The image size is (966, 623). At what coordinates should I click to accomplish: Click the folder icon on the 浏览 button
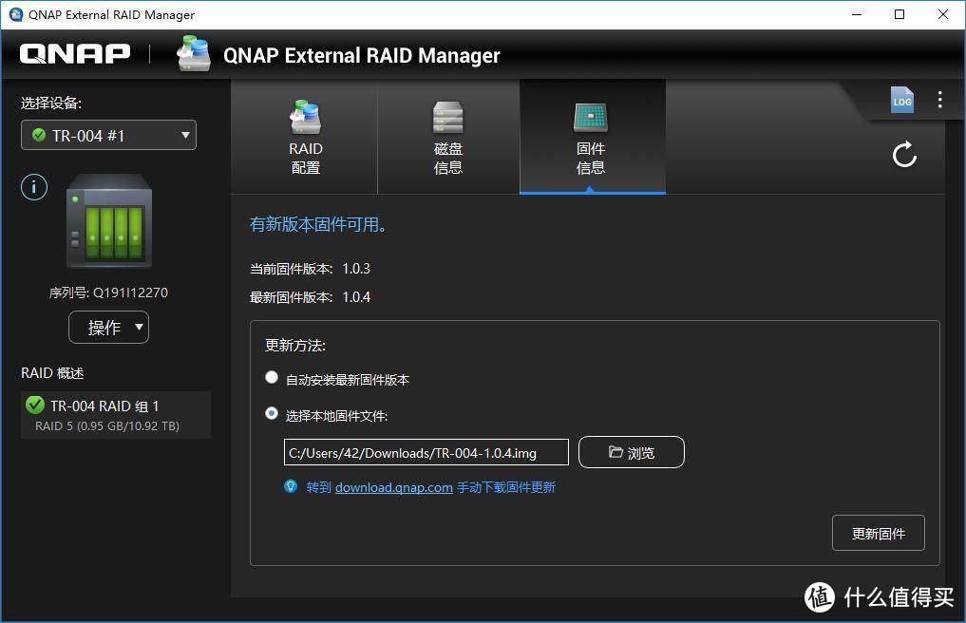(614, 452)
